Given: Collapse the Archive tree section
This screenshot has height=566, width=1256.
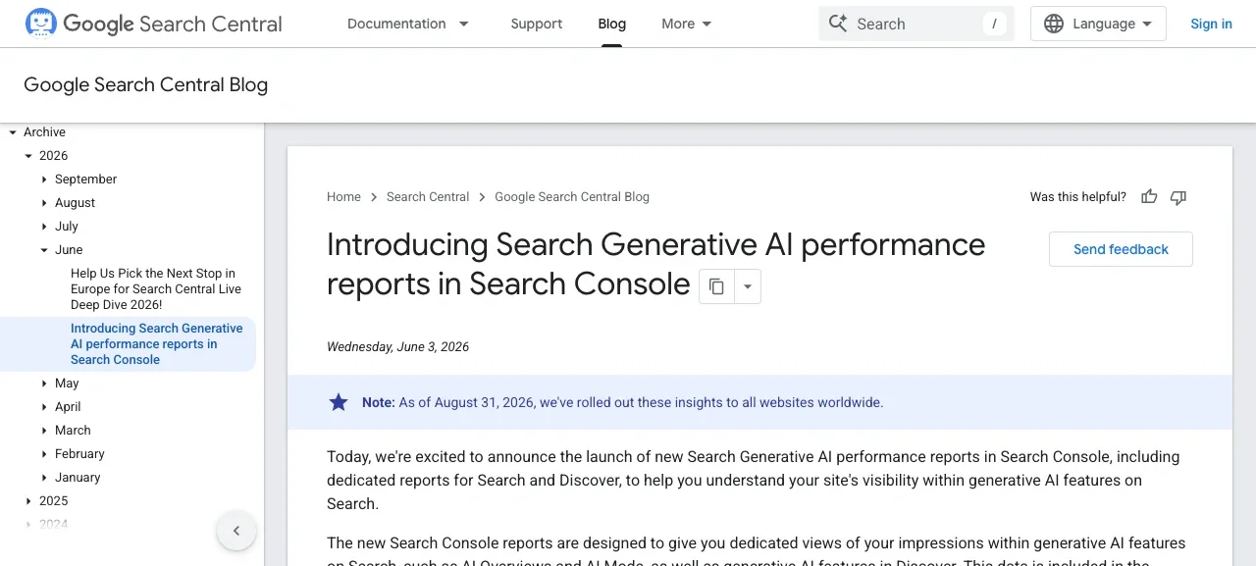Looking at the screenshot, I should click(13, 132).
